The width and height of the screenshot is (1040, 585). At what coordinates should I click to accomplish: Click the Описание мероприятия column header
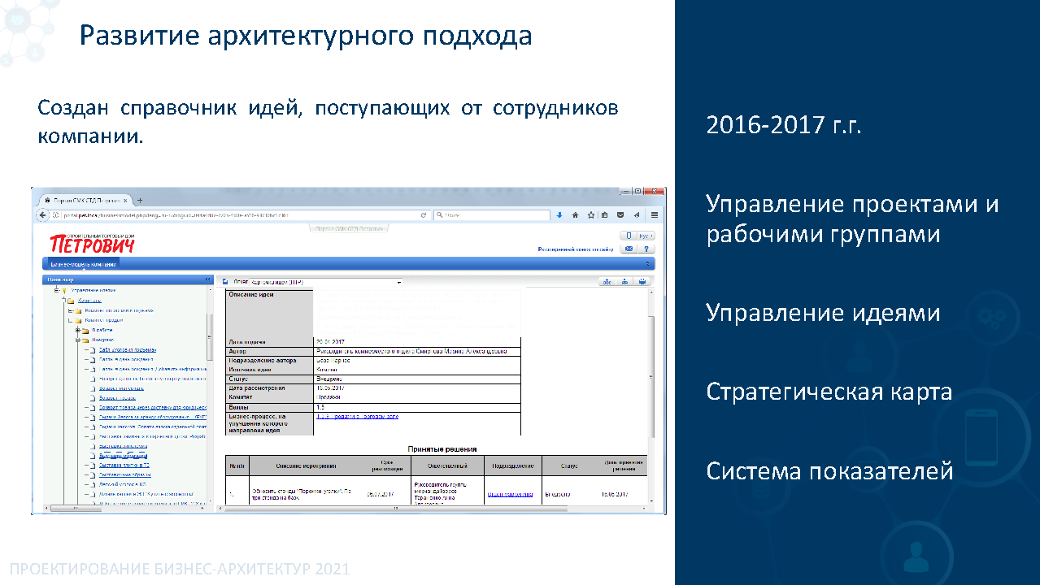click(305, 466)
